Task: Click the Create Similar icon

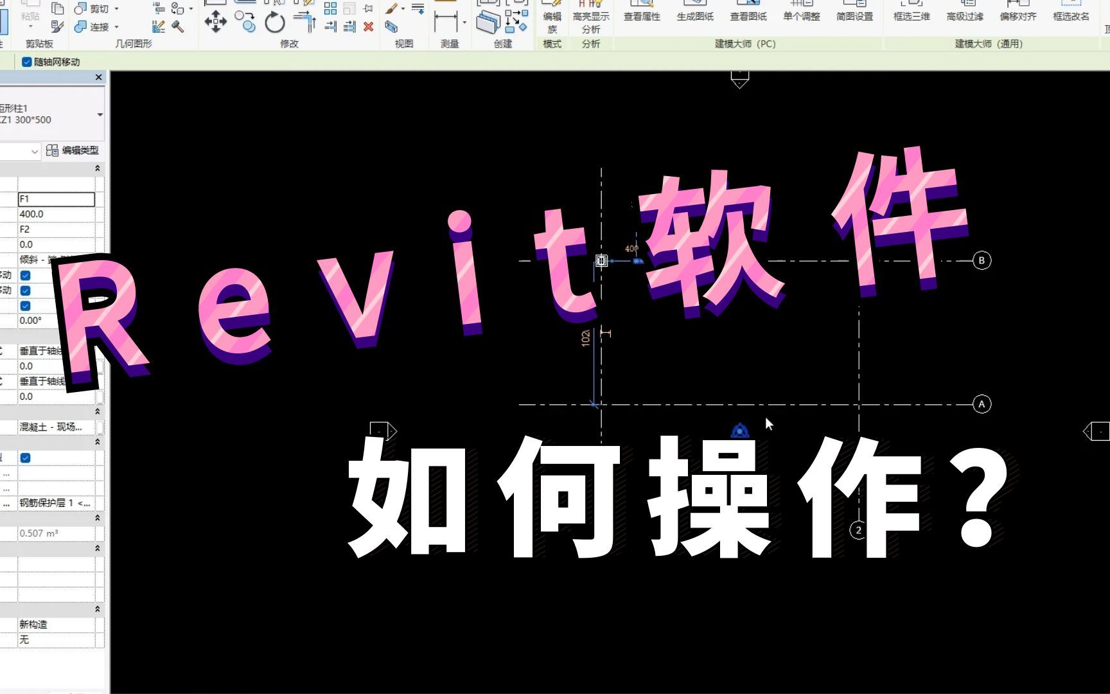Action: [x=516, y=21]
